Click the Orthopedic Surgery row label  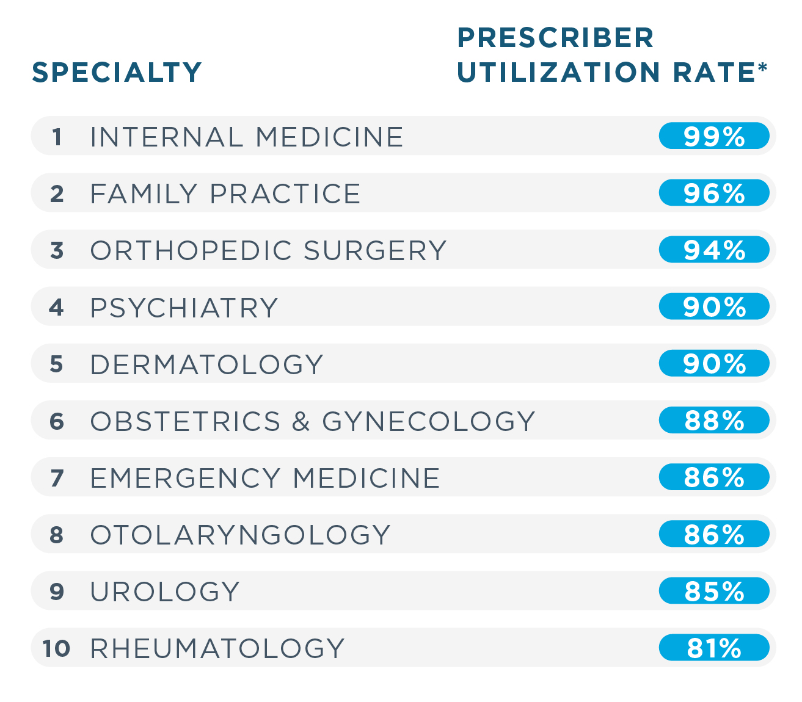click(x=268, y=250)
